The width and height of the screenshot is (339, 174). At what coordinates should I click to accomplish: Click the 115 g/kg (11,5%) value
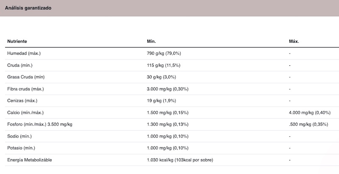(x=164, y=65)
